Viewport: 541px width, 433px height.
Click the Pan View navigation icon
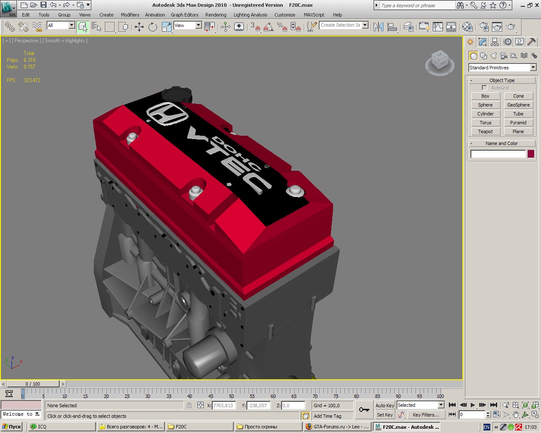tap(516, 415)
